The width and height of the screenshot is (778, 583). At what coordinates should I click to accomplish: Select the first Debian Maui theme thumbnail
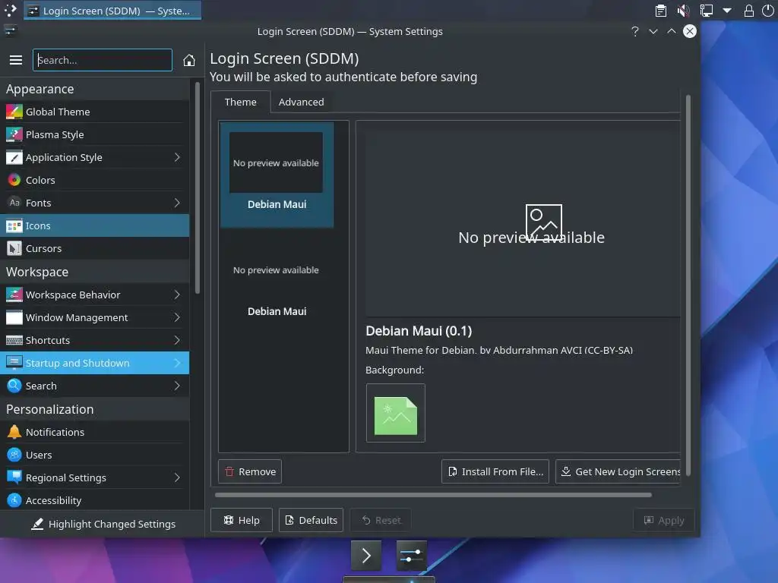click(277, 175)
